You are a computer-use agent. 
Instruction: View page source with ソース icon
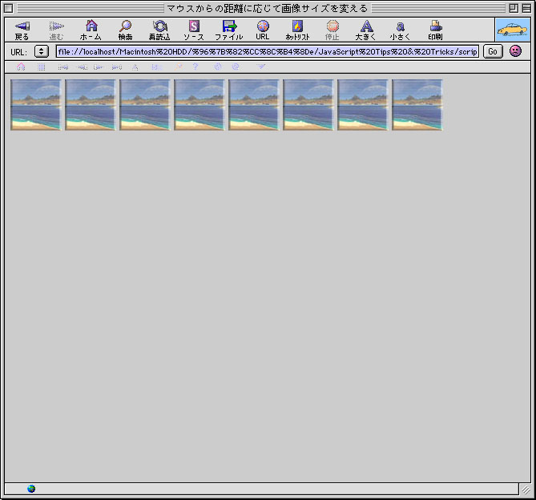194,30
